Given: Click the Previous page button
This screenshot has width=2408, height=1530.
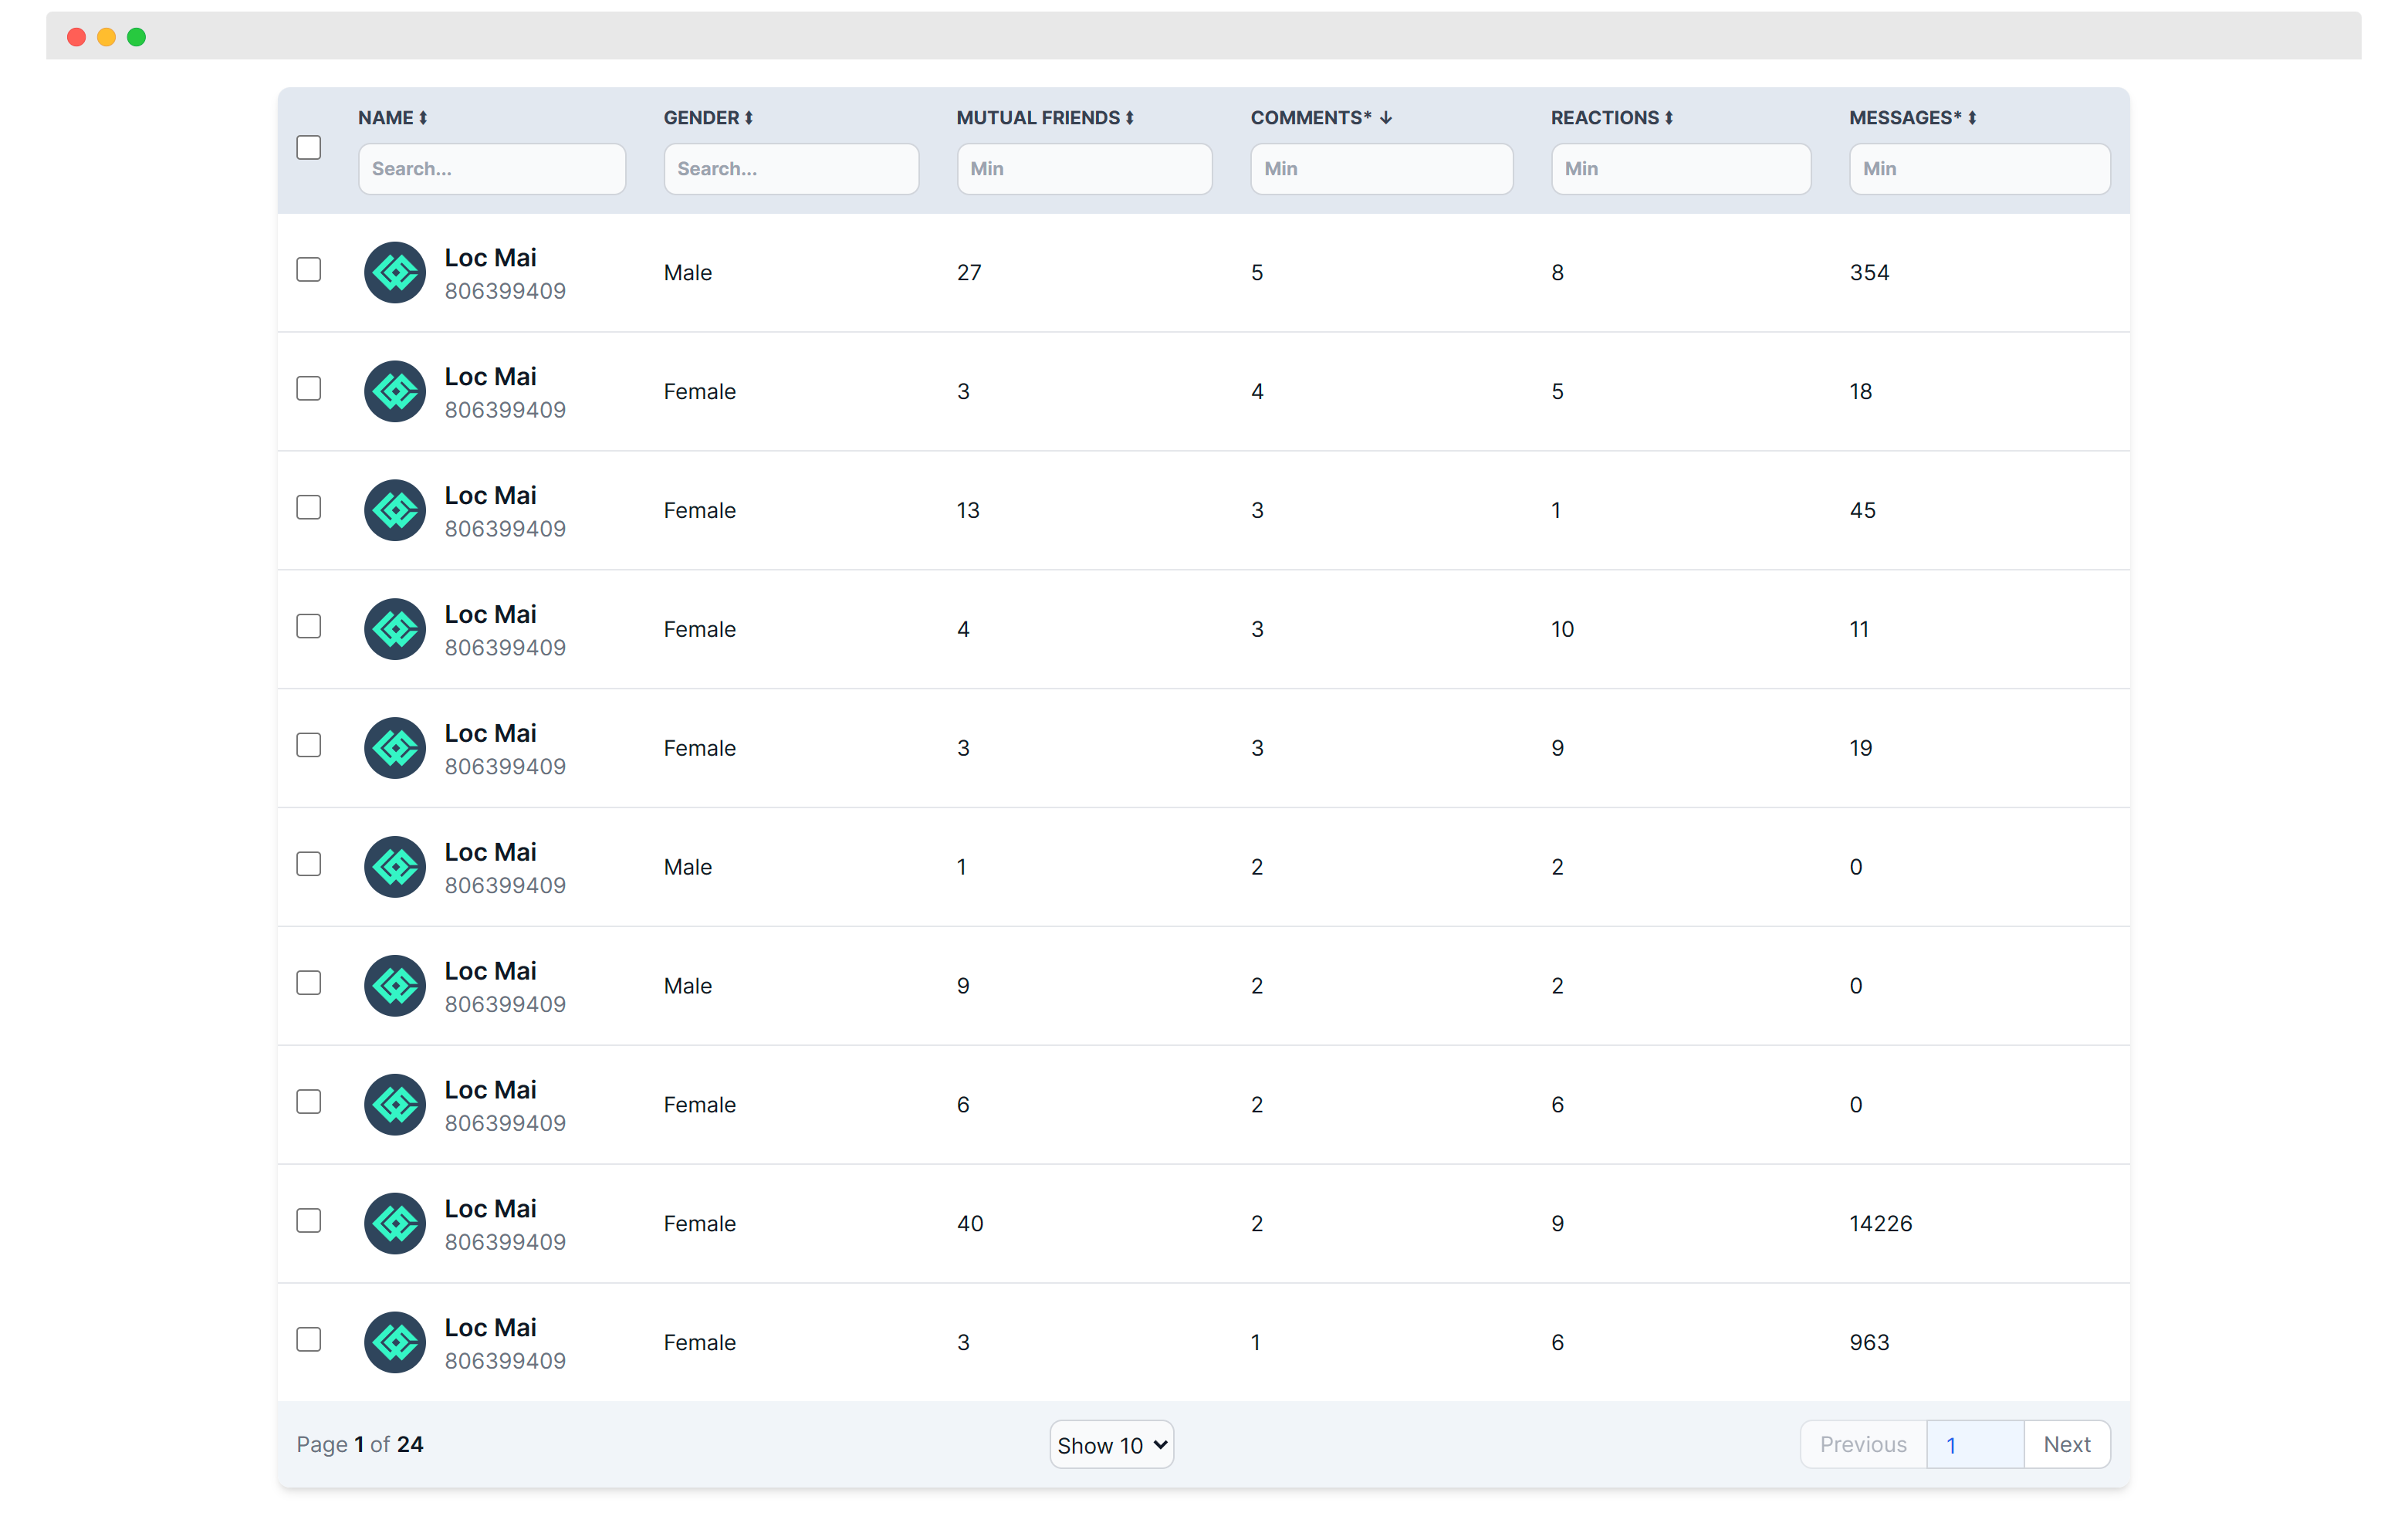Looking at the screenshot, I should pyautogui.click(x=1862, y=1444).
